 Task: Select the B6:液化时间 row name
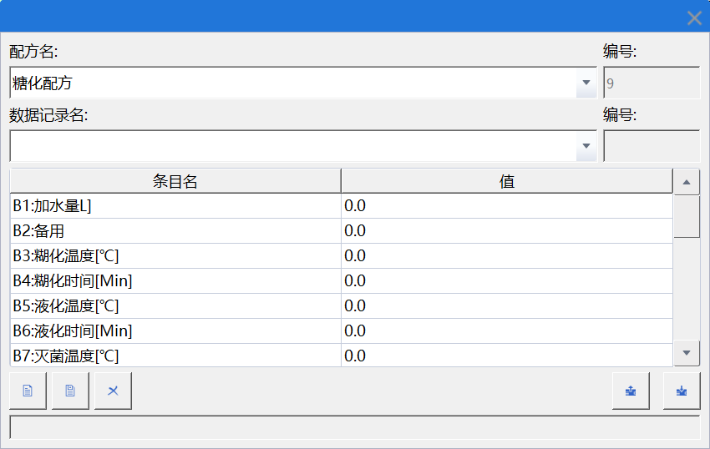[x=175, y=331]
